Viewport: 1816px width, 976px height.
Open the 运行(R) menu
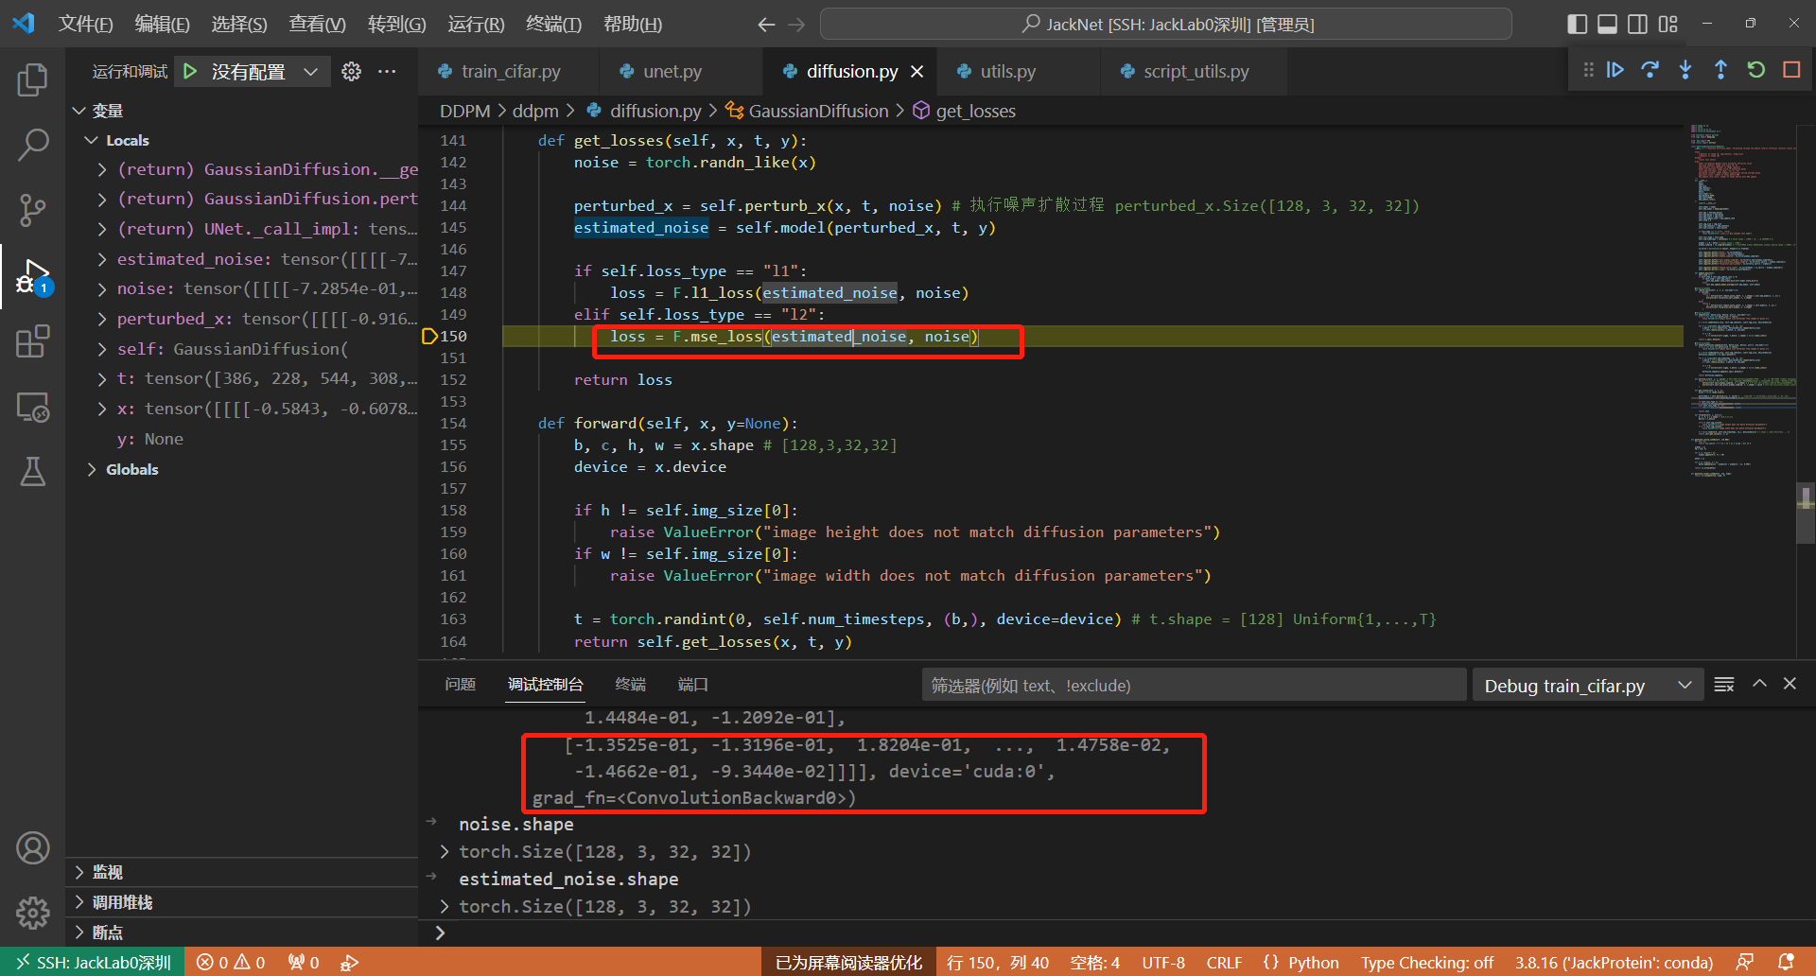476,25
